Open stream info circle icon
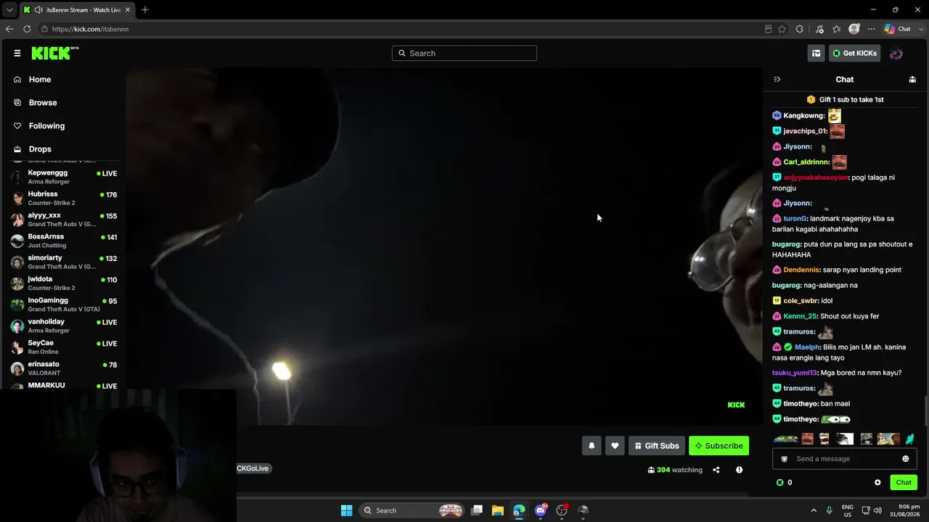 point(739,470)
